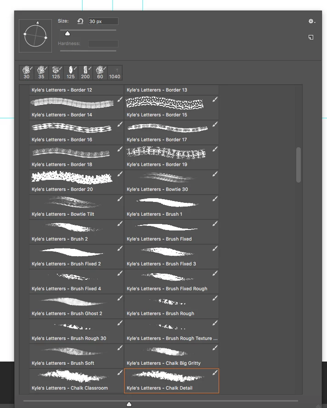Click brush tool icon on Brush Fixed 2 row

pyautogui.click(x=120, y=248)
